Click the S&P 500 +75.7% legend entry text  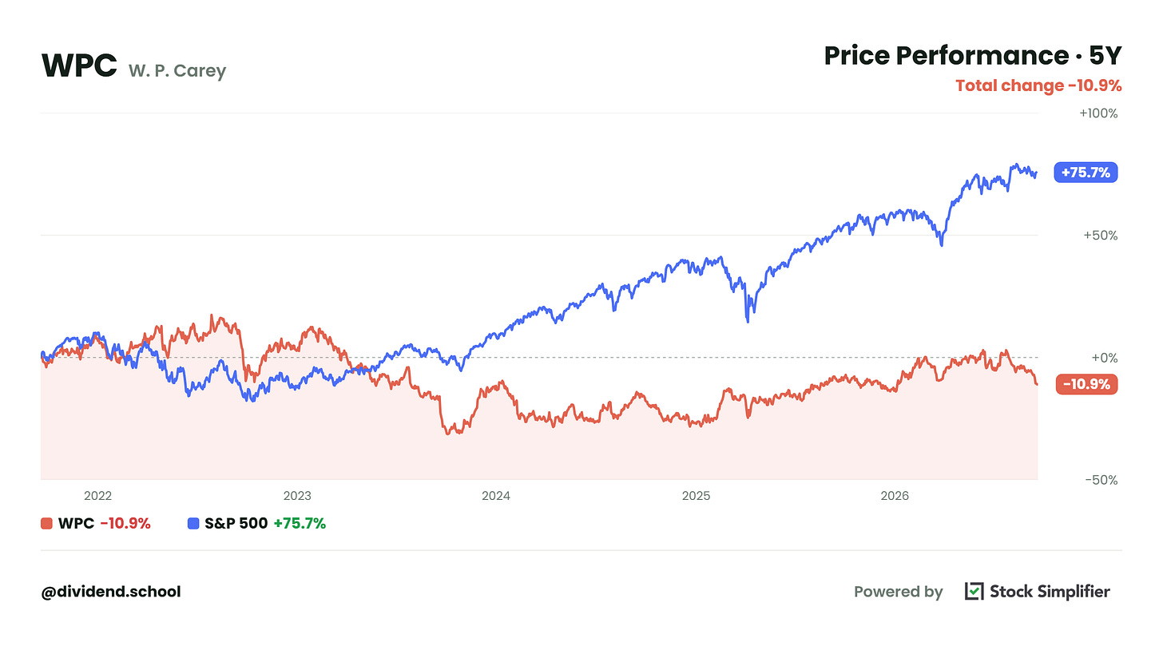[265, 524]
